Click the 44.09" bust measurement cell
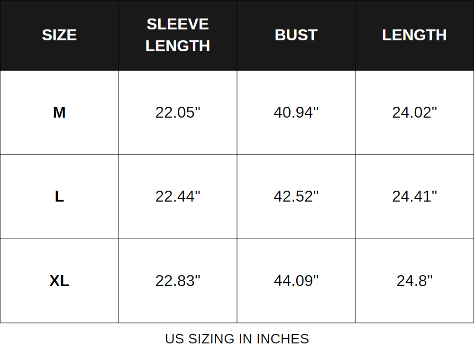The width and height of the screenshot is (474, 351). pyautogui.click(x=296, y=281)
